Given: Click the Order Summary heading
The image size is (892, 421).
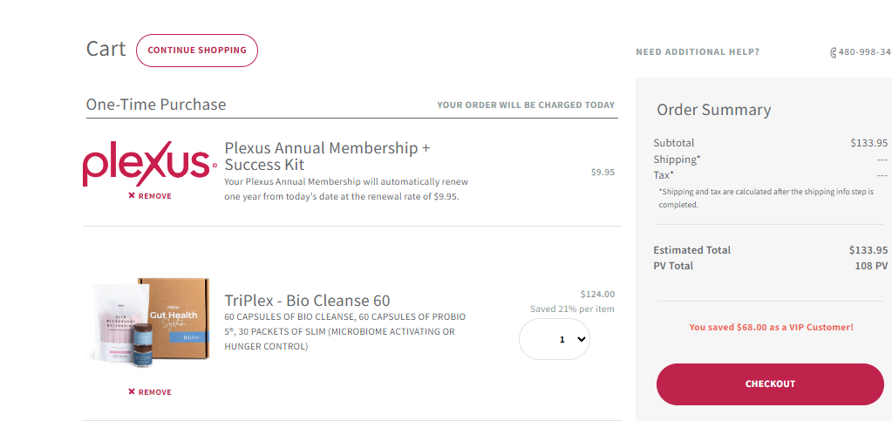Looking at the screenshot, I should [714, 109].
